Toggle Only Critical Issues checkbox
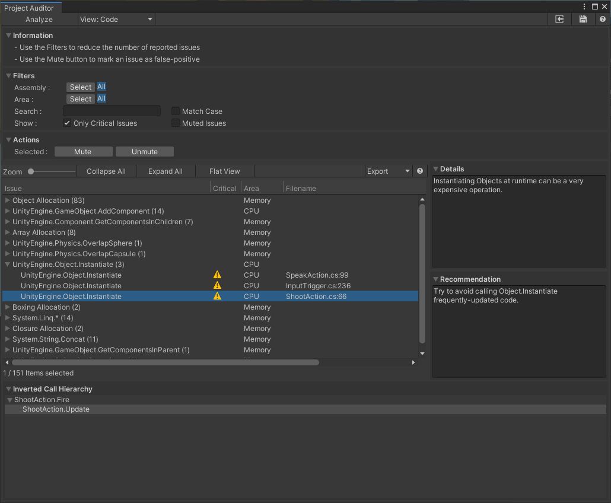 pyautogui.click(x=67, y=123)
